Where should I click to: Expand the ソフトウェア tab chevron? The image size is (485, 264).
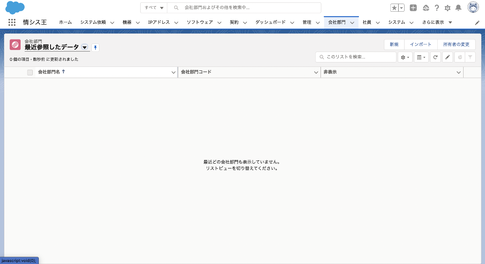pyautogui.click(x=219, y=23)
